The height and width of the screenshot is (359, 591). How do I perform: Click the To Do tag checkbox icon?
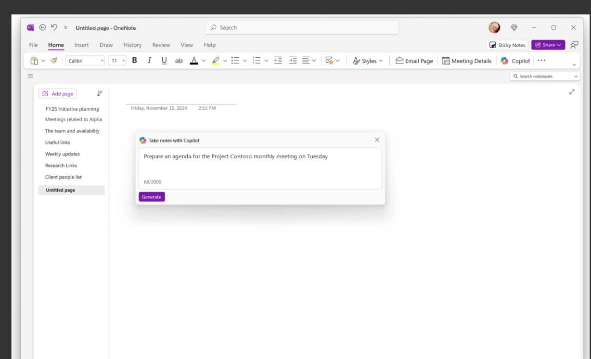click(329, 61)
